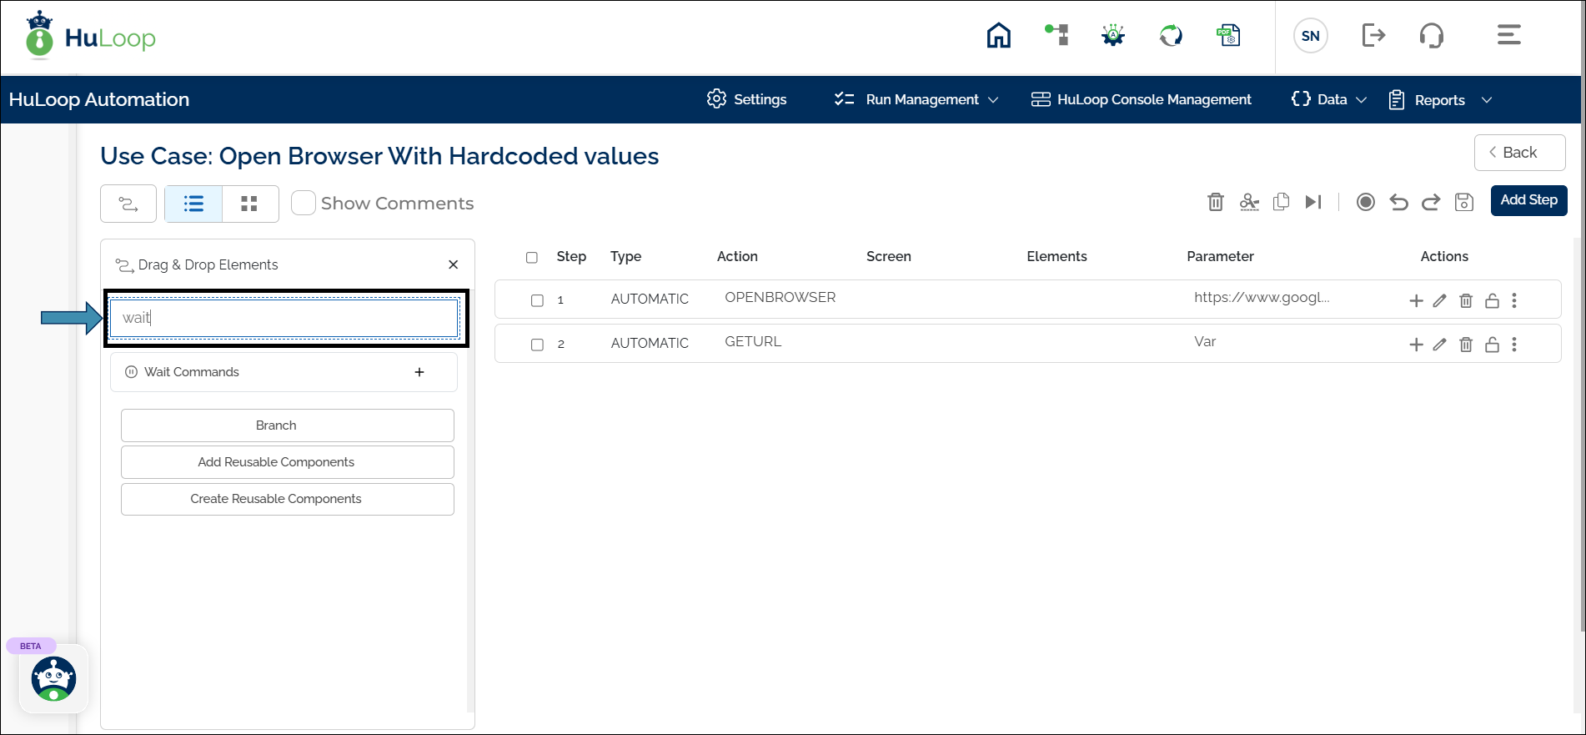Start recording with the record icon

click(x=1365, y=202)
